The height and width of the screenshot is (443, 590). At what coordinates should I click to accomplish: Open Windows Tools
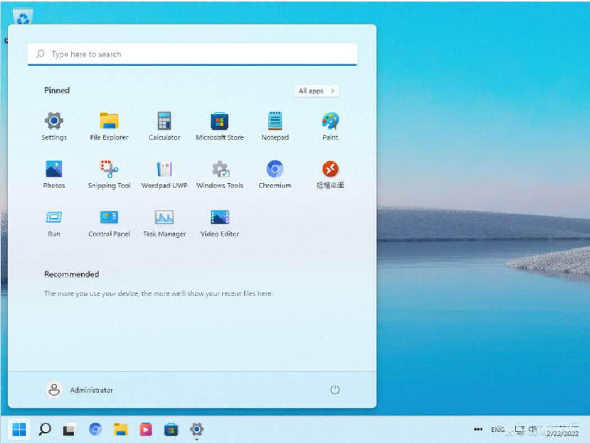click(219, 174)
